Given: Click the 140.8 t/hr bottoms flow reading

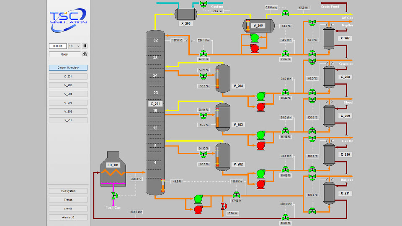Looking at the screenshot, I should (237, 181).
